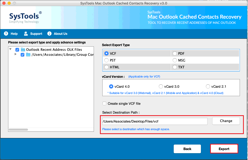Click the yellow minimize window button
Image resolution: width=248 pixels, height=160 pixels.
[x=9, y=3]
